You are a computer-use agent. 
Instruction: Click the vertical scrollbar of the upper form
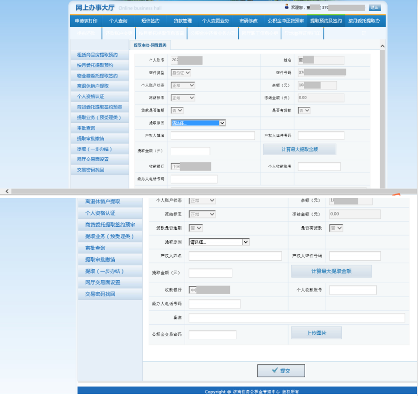point(382,119)
